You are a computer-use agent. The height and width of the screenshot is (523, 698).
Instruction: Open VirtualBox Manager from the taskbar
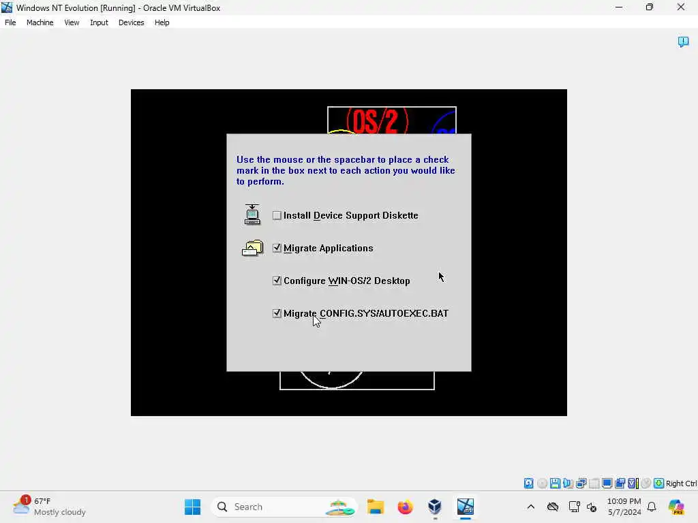click(x=435, y=507)
